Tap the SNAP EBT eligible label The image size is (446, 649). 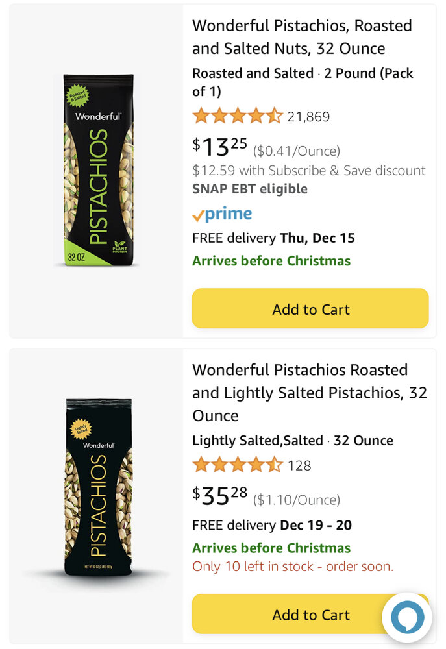pos(249,189)
